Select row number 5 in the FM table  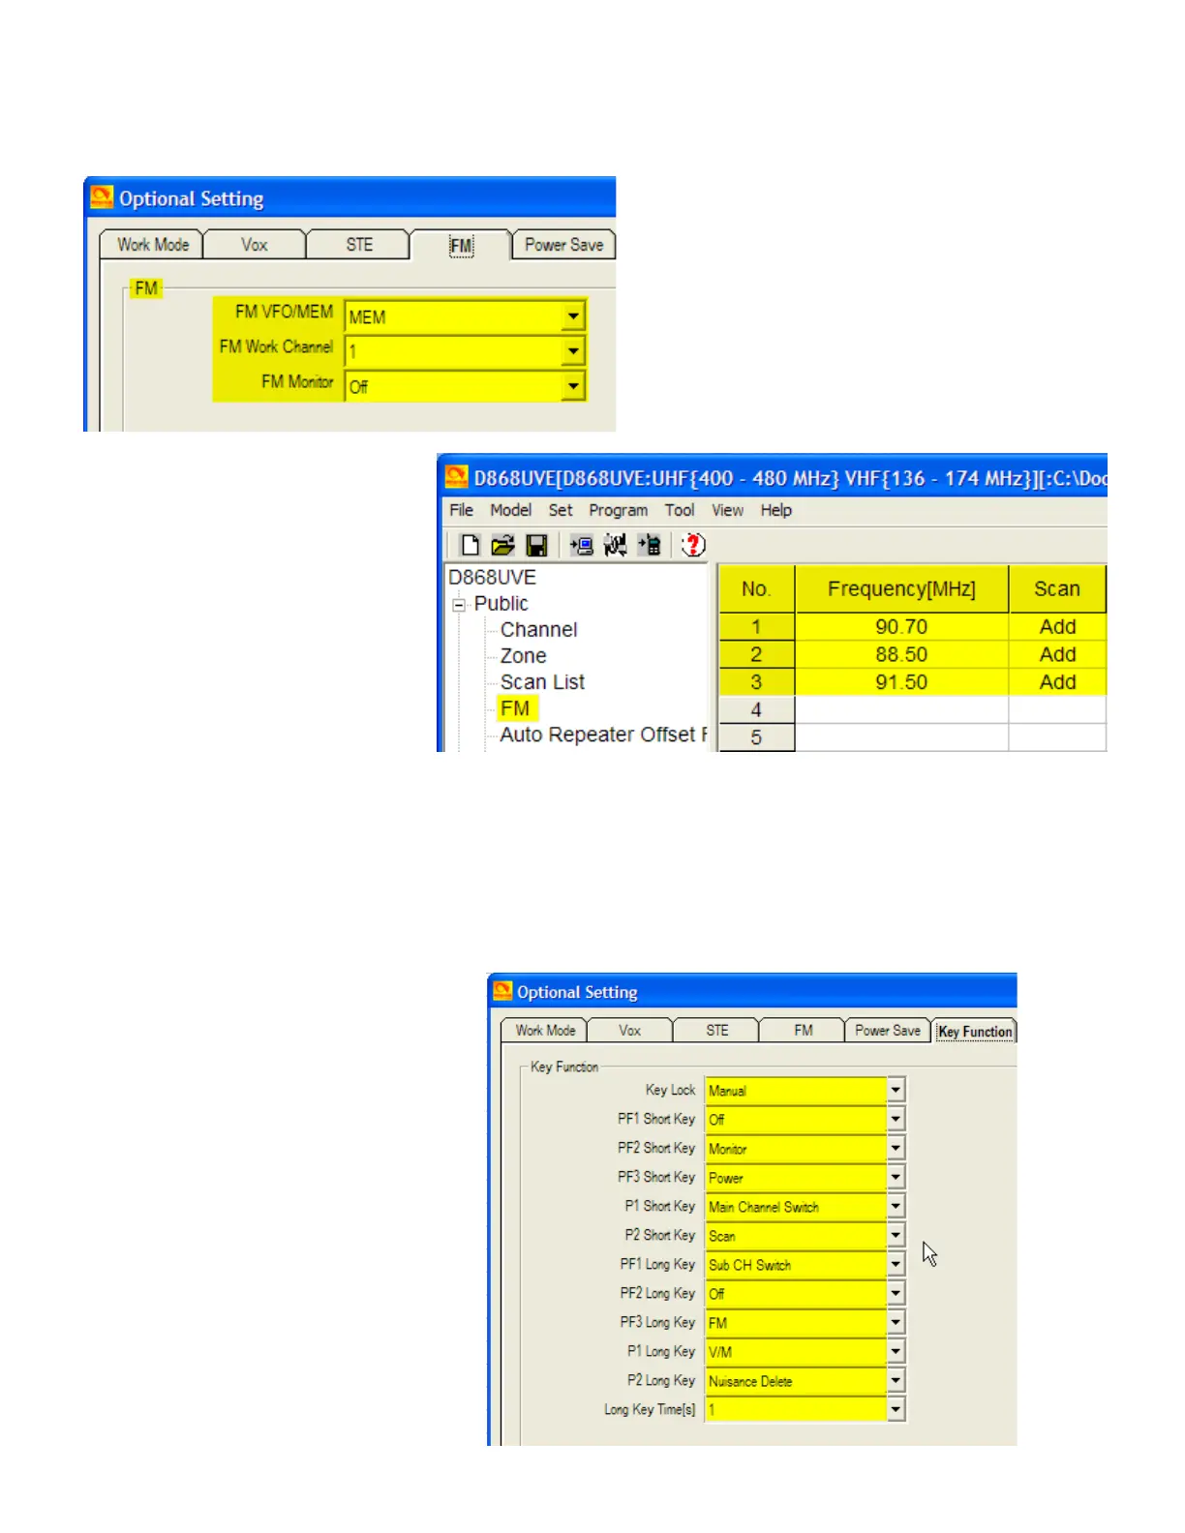point(756,737)
